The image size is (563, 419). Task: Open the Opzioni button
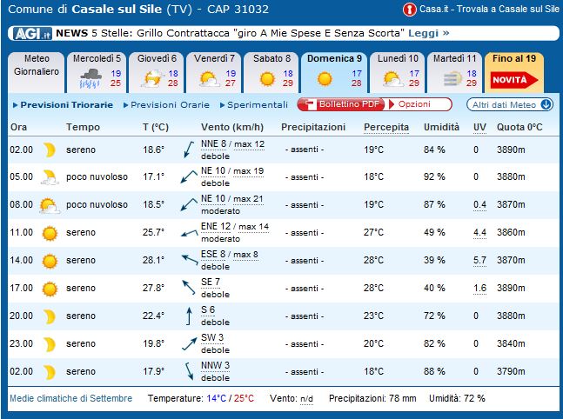point(419,104)
